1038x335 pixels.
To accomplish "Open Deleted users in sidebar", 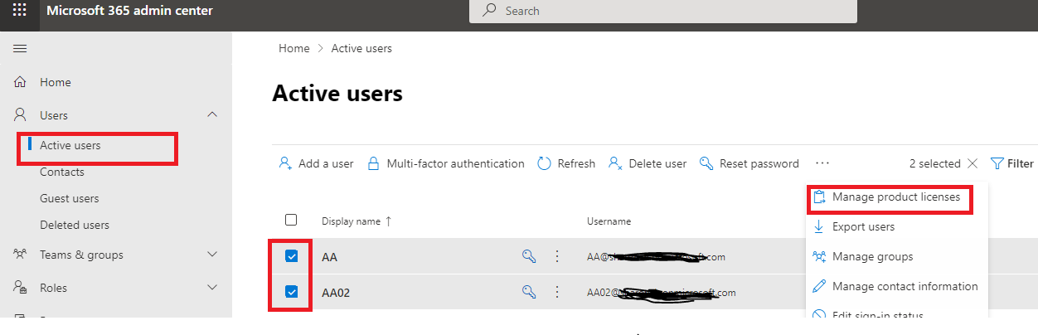I will (x=75, y=225).
